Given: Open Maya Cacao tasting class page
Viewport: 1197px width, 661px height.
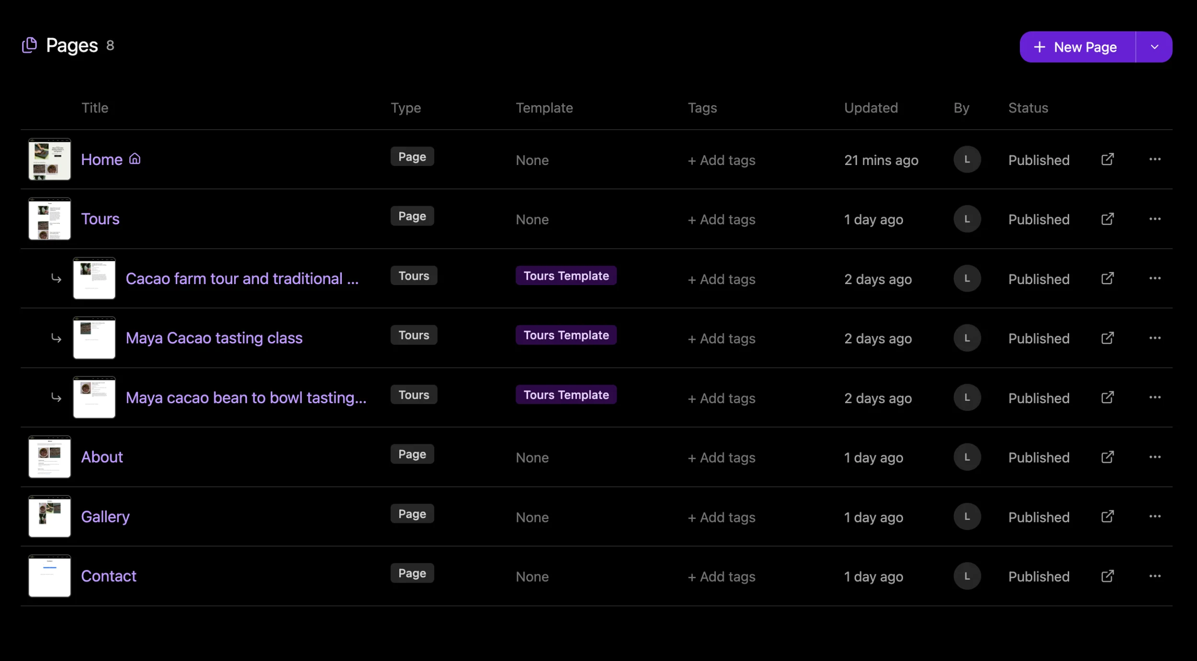Looking at the screenshot, I should tap(214, 338).
